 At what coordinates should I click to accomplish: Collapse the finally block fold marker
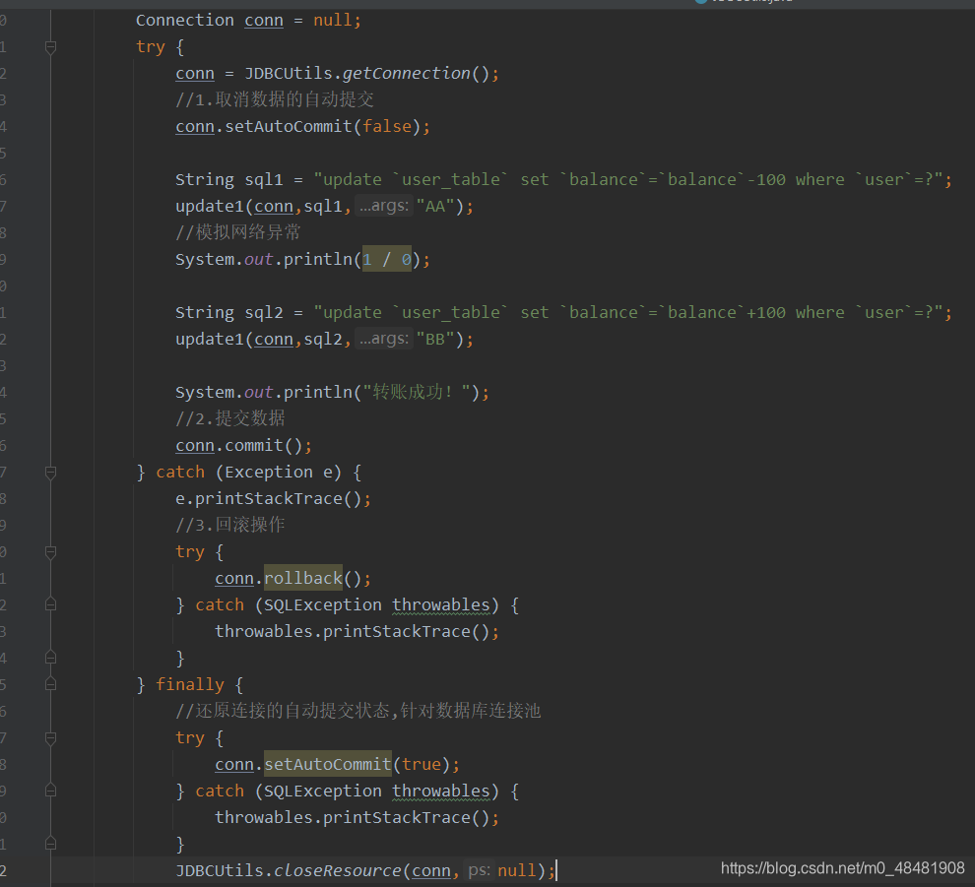[x=51, y=684]
